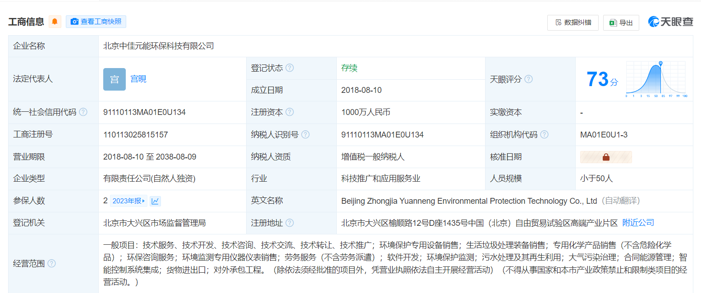Select taxpayer ID in 纳税人识别号 row
Screen dimensions: 701x293
[x=382, y=134]
